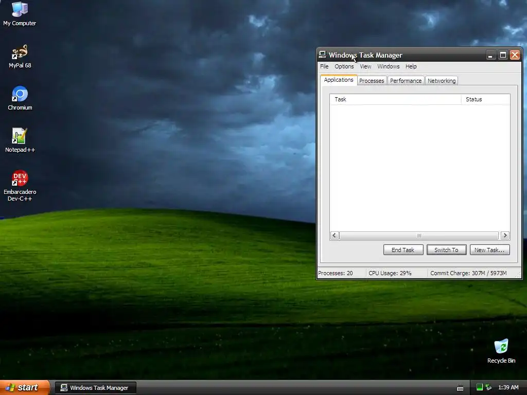The image size is (527, 395).
Task: Click the network connection tray icon
Action: (488, 387)
